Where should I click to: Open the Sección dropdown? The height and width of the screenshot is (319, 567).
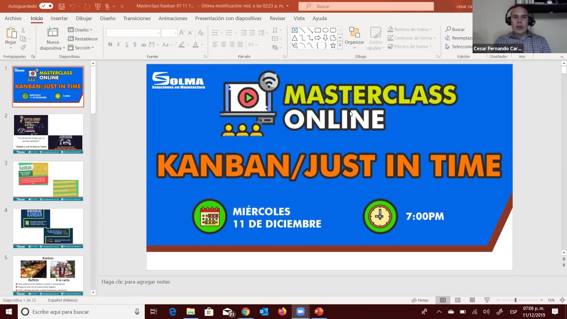click(x=81, y=47)
